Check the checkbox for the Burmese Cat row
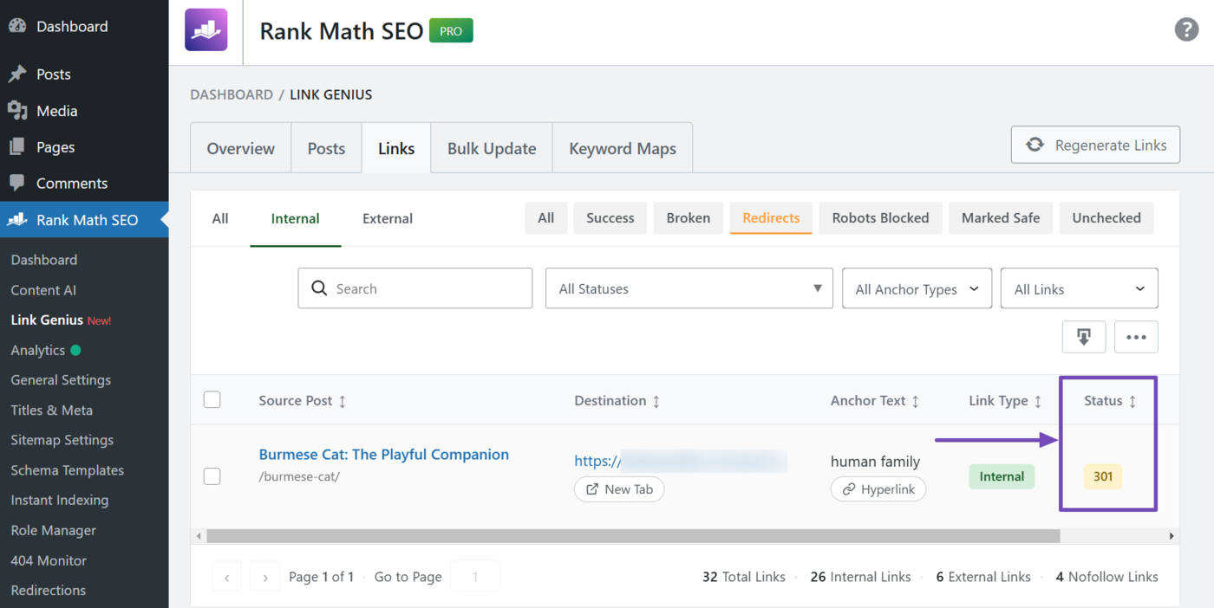The image size is (1214, 608). click(212, 475)
